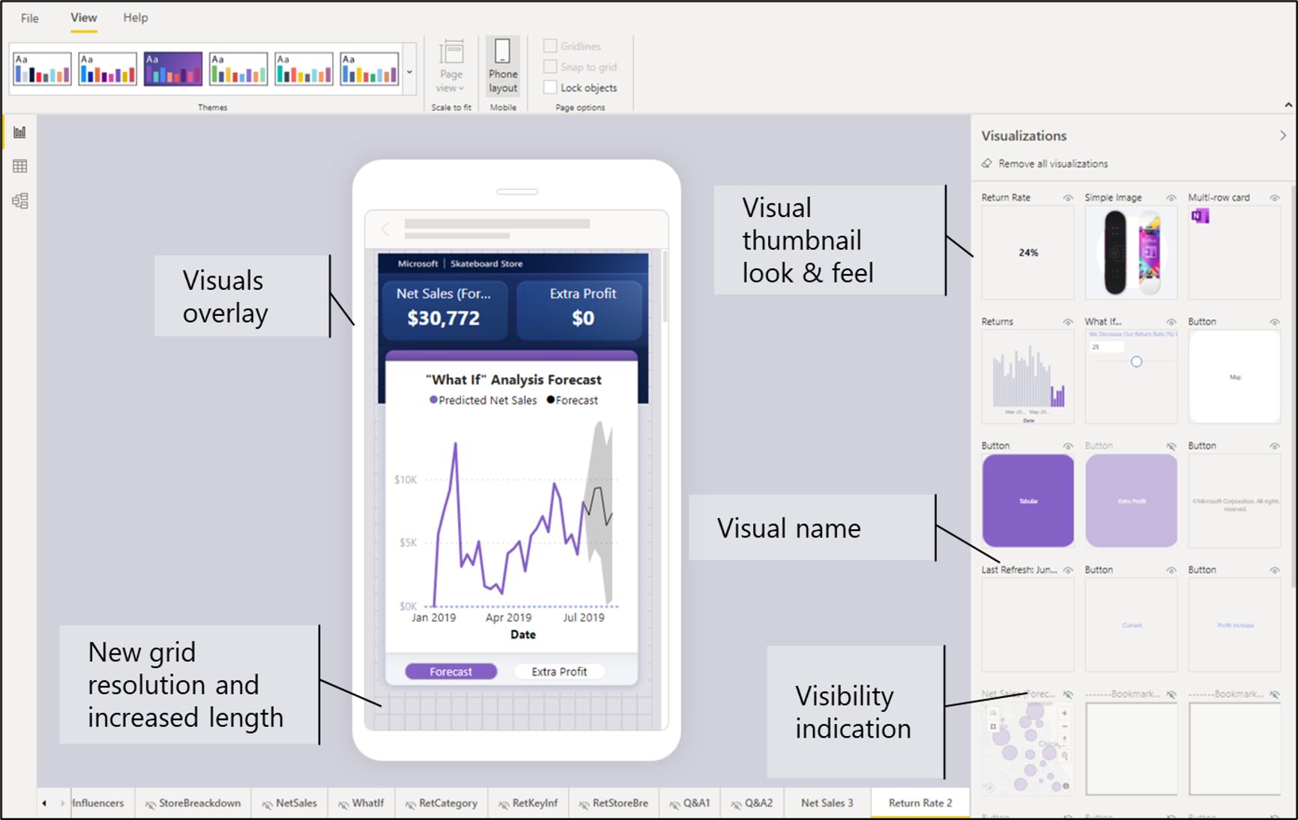Select the fourth theme thumbnail
The image size is (1298, 820).
pyautogui.click(x=238, y=69)
